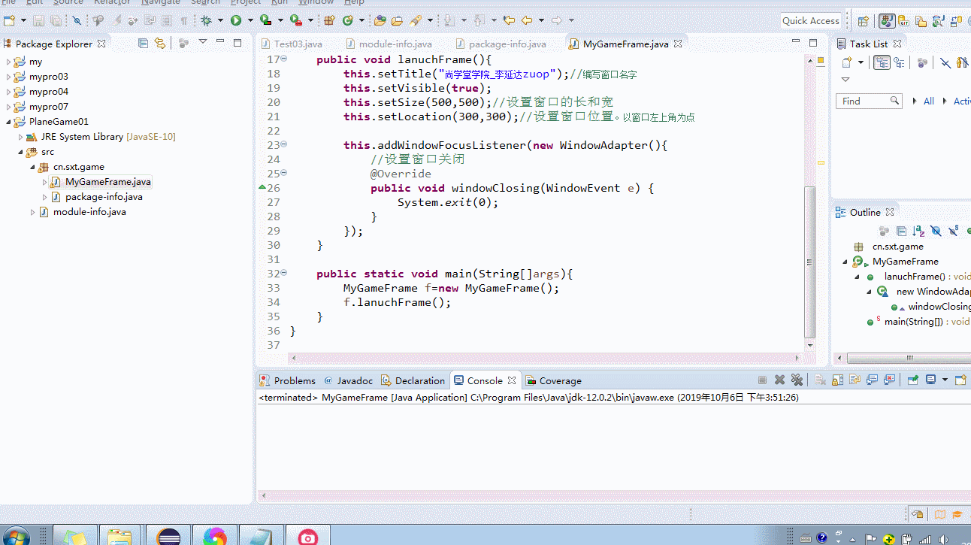This screenshot has width=971, height=545.
Task: Toggle Hide Static Members in Outline
Action: point(953,232)
